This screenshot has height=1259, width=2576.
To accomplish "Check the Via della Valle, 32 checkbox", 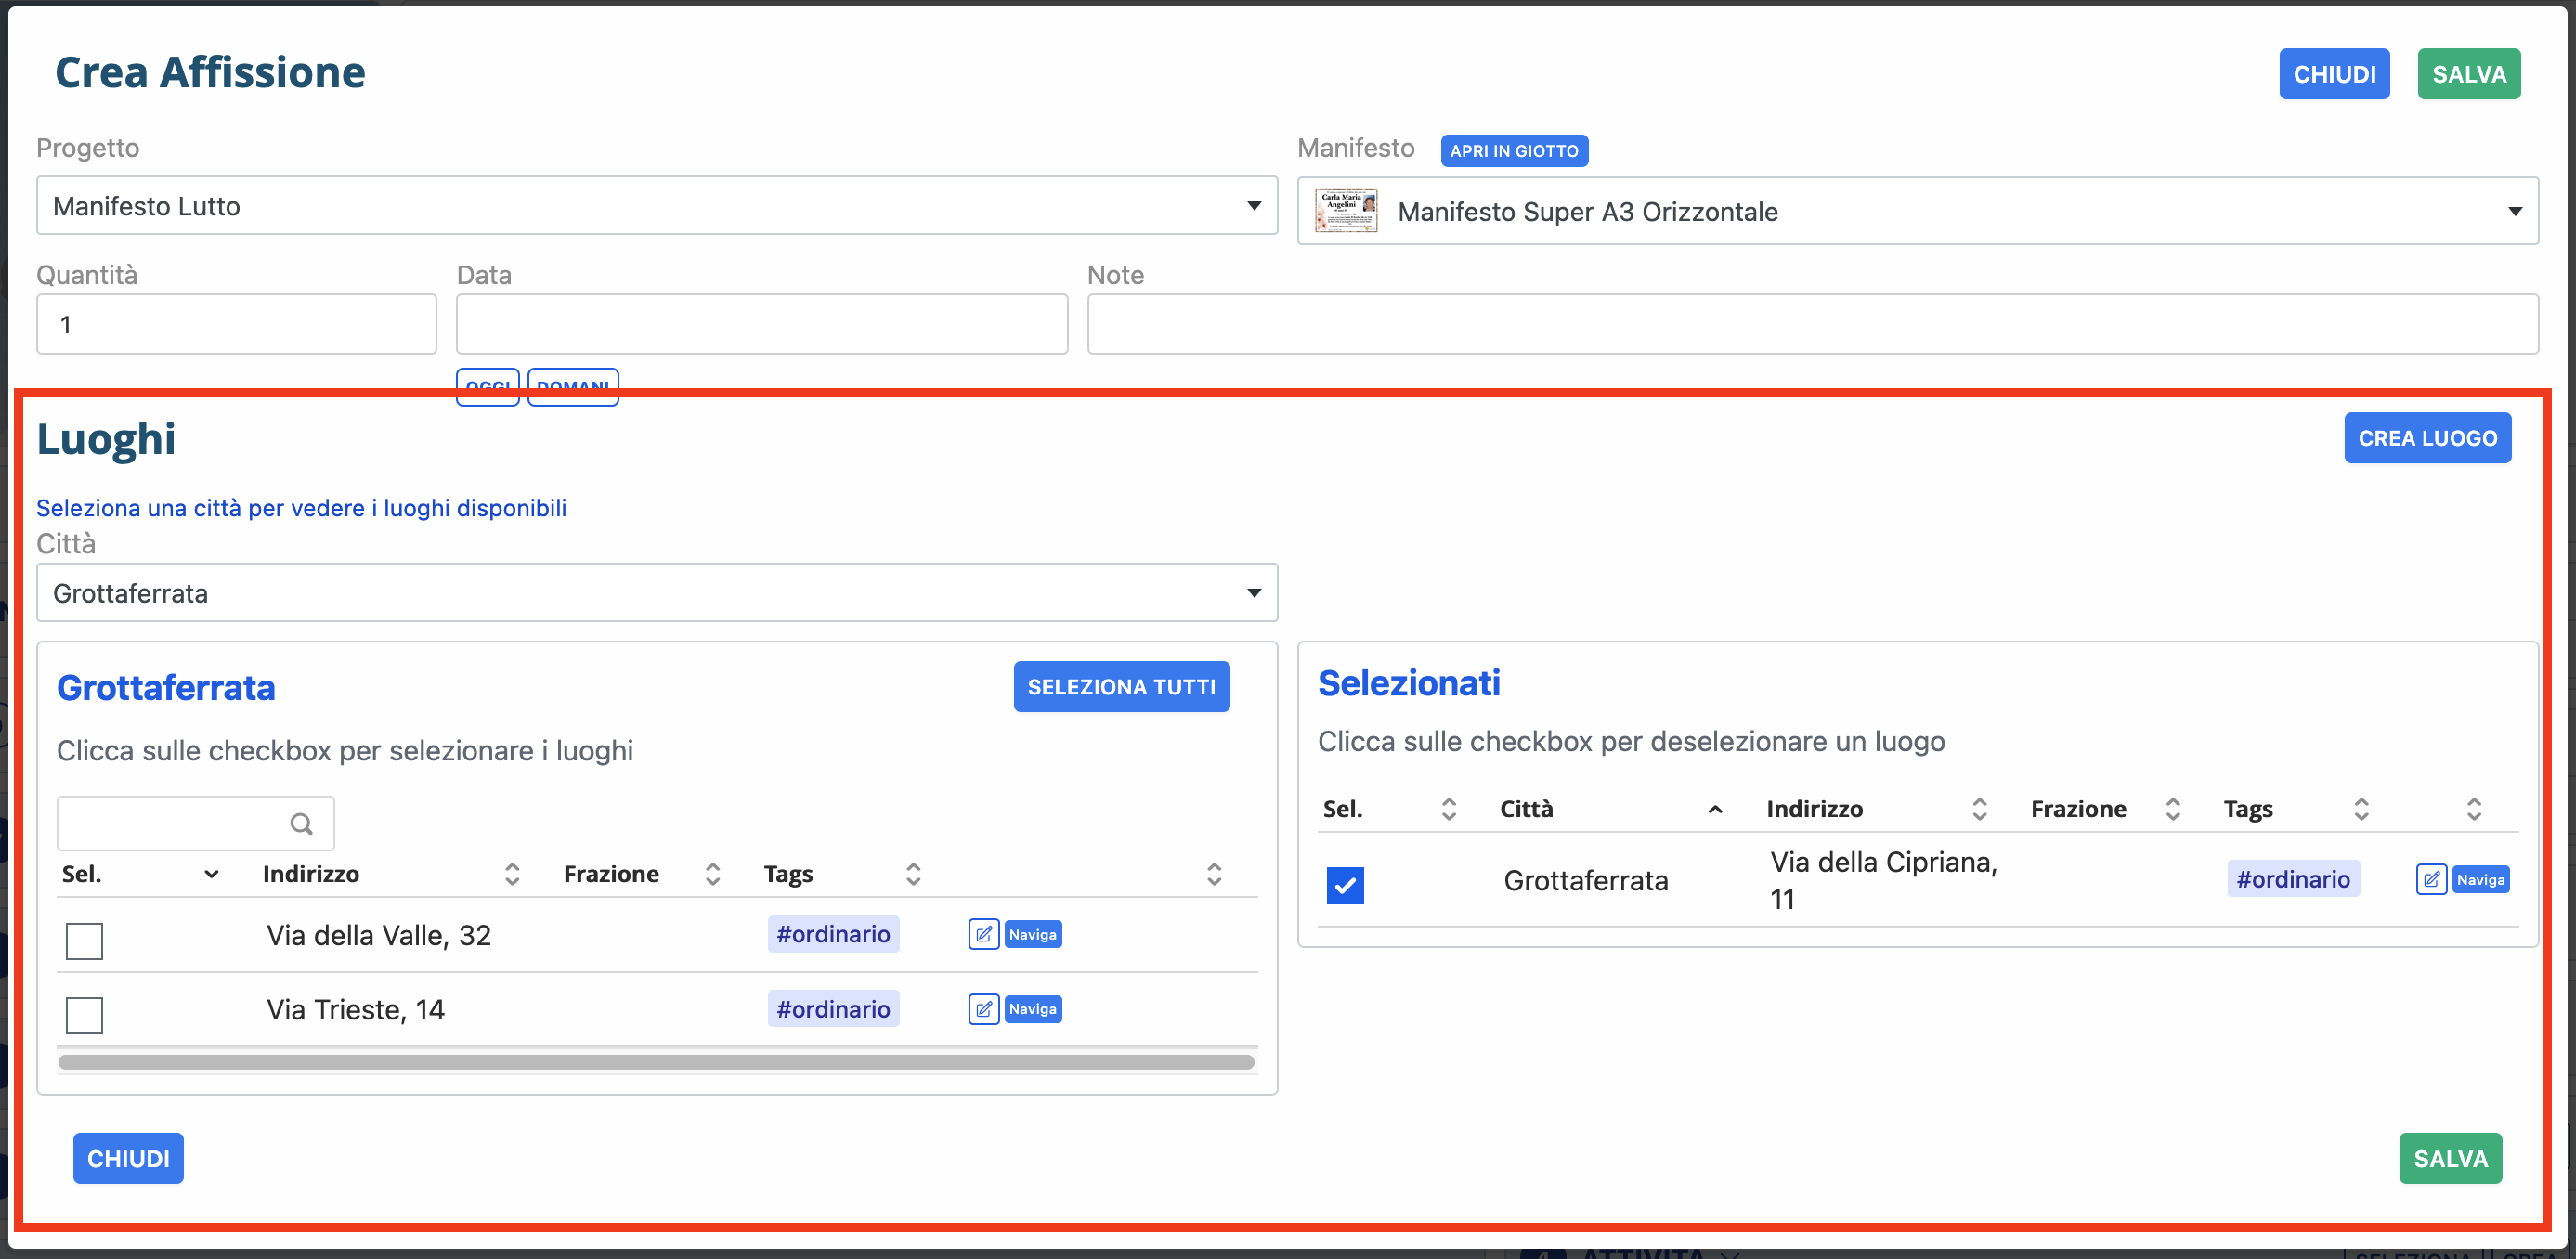I will point(84,940).
